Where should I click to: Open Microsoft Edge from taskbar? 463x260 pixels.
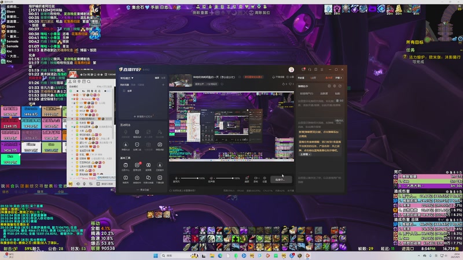220,255
